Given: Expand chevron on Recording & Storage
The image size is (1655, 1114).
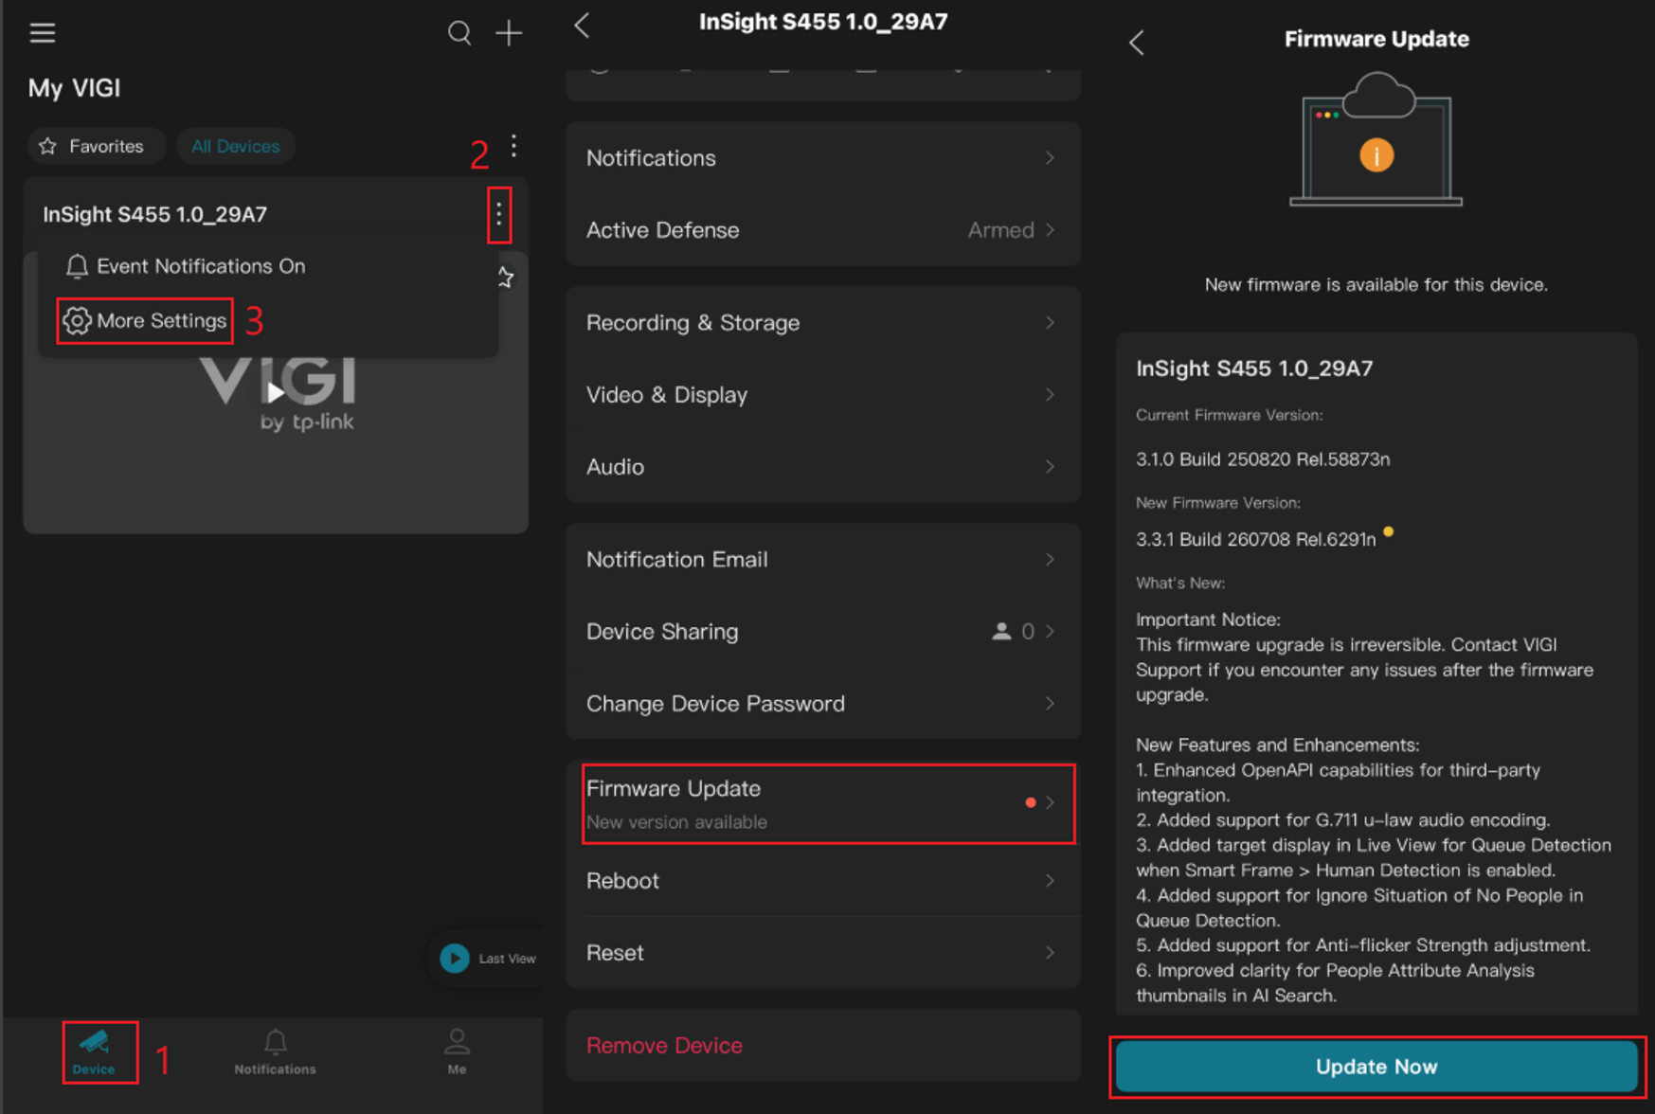Looking at the screenshot, I should pyautogui.click(x=1050, y=323).
